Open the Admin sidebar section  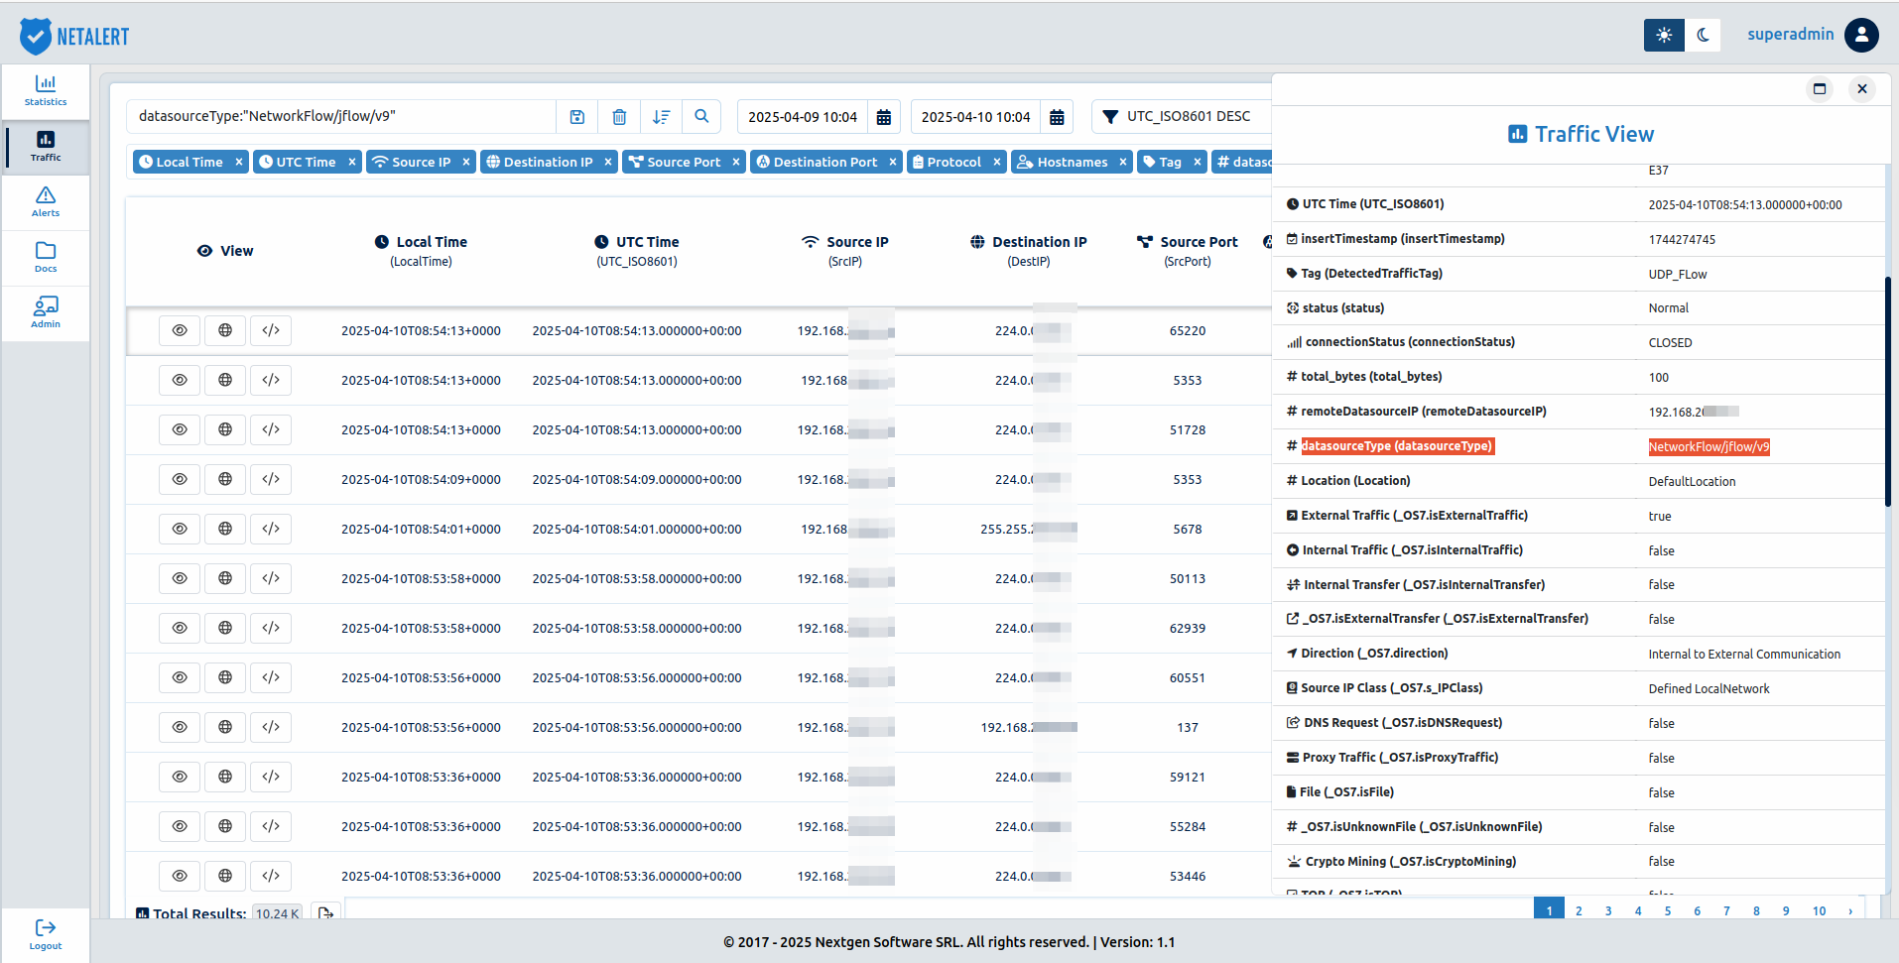pyautogui.click(x=46, y=313)
